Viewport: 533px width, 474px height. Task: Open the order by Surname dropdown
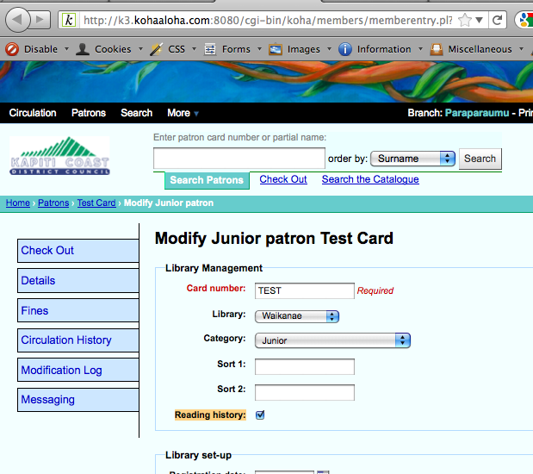click(412, 159)
